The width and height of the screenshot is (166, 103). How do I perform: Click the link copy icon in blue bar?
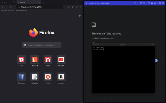135,3
